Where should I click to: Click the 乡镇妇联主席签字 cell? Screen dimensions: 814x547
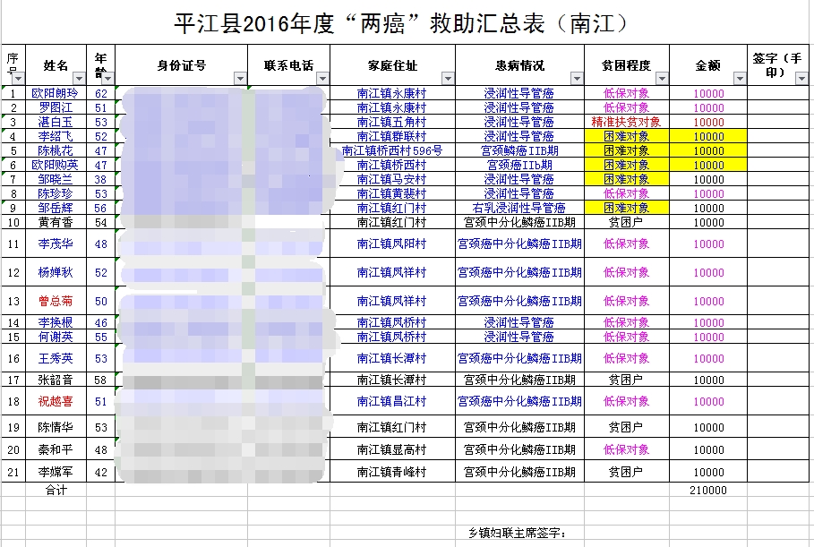click(518, 533)
